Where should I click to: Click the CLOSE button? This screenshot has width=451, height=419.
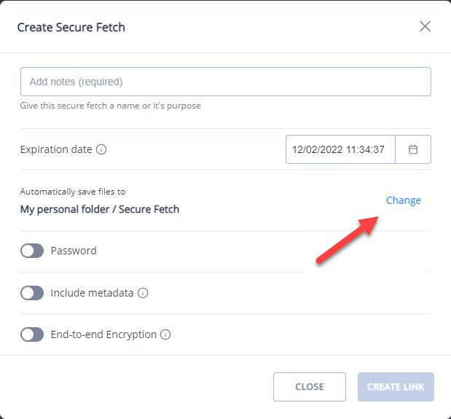(310, 387)
